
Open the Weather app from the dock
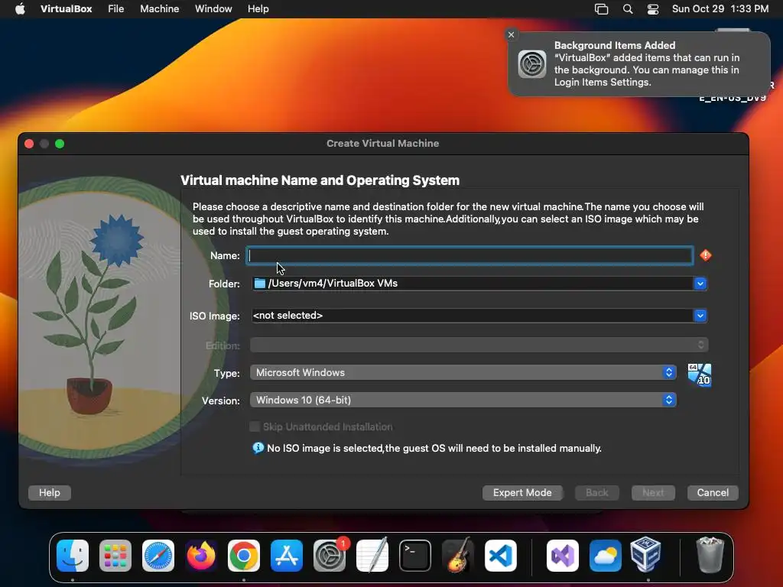tap(606, 556)
